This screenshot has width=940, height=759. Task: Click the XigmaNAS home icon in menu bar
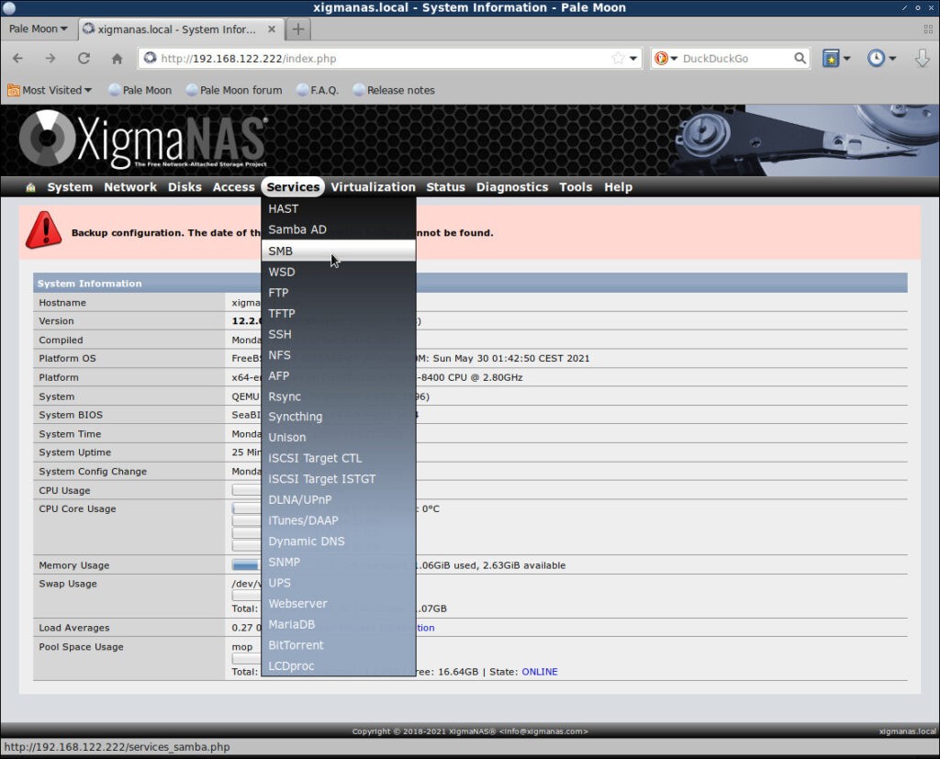(x=30, y=187)
